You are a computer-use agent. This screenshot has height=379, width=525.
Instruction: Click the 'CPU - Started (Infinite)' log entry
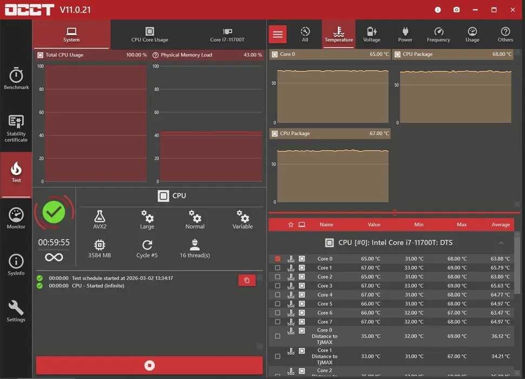pos(98,286)
